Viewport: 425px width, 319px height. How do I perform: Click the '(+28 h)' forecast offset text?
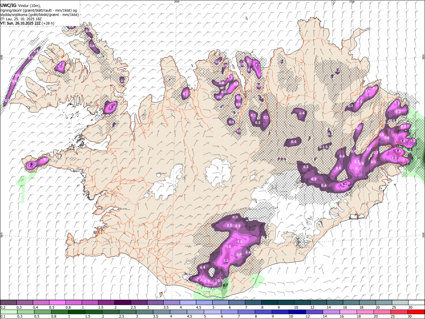tap(48, 23)
